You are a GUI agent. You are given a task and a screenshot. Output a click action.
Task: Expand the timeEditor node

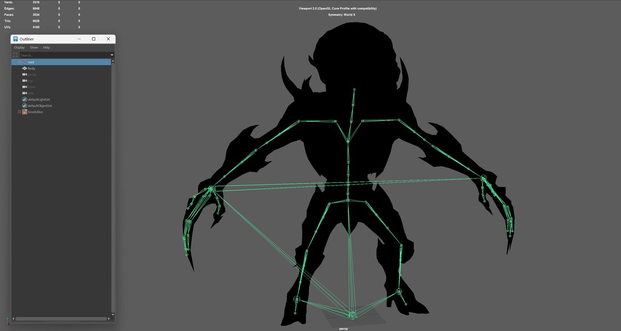click(19, 112)
